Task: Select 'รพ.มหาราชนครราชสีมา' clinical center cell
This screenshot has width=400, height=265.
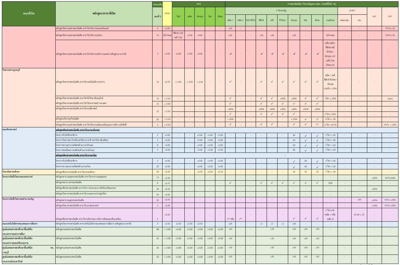Action: pos(28,232)
